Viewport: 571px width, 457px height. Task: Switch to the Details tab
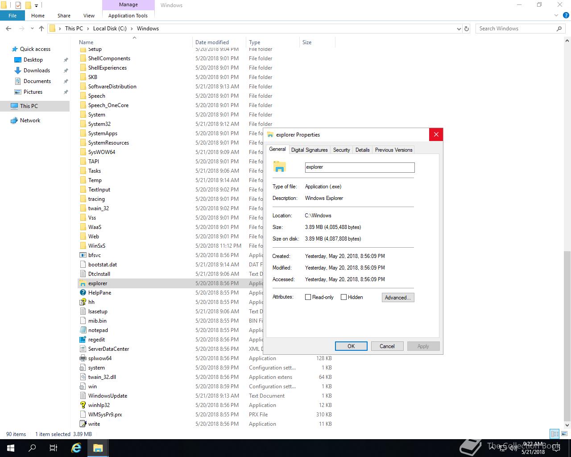coord(363,150)
